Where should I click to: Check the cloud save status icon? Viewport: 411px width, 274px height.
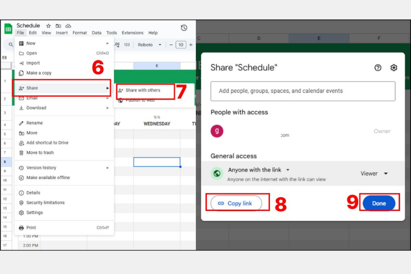pos(68,26)
